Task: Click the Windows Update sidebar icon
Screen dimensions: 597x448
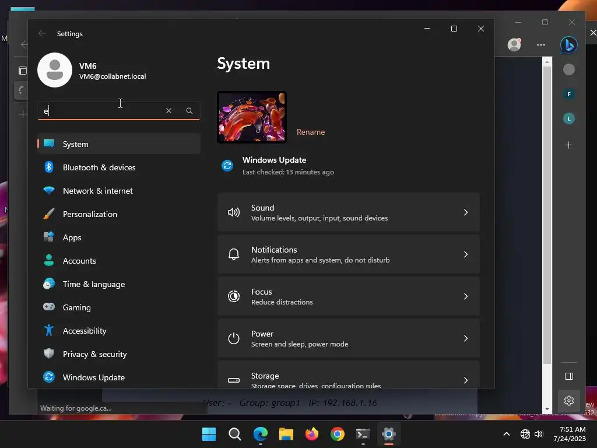Action: (49, 377)
